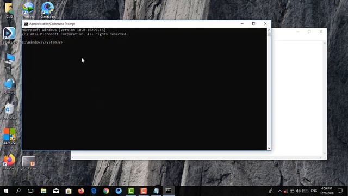Viewport: 348px width, 196px height.
Task: Open the Action Center notifications
Action: [x=340, y=191]
